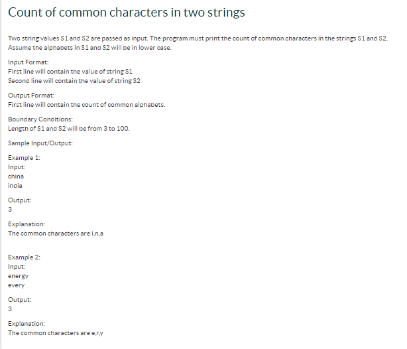Click the explanation listing characters i,n,a
Image resolution: width=407 pixels, height=349 pixels.
pyautogui.click(x=56, y=234)
